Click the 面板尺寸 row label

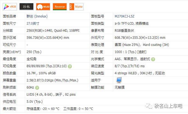[10, 24]
